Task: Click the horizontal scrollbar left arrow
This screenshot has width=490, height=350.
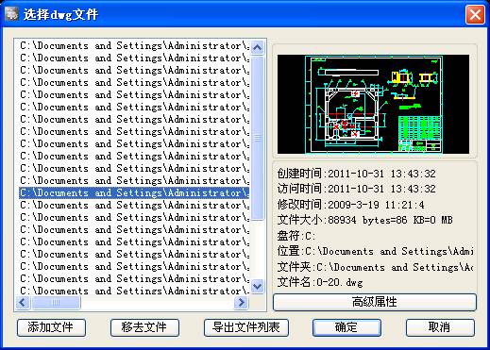Action: pos(23,303)
